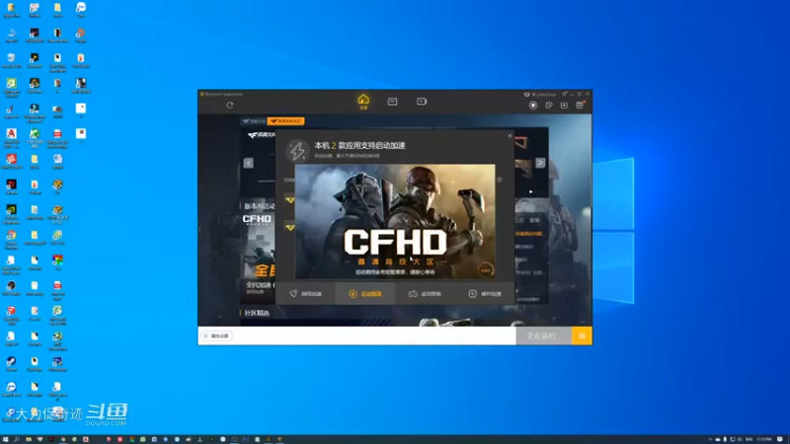Open the video tab with play icon
The width and height of the screenshot is (790, 444).
tap(422, 102)
